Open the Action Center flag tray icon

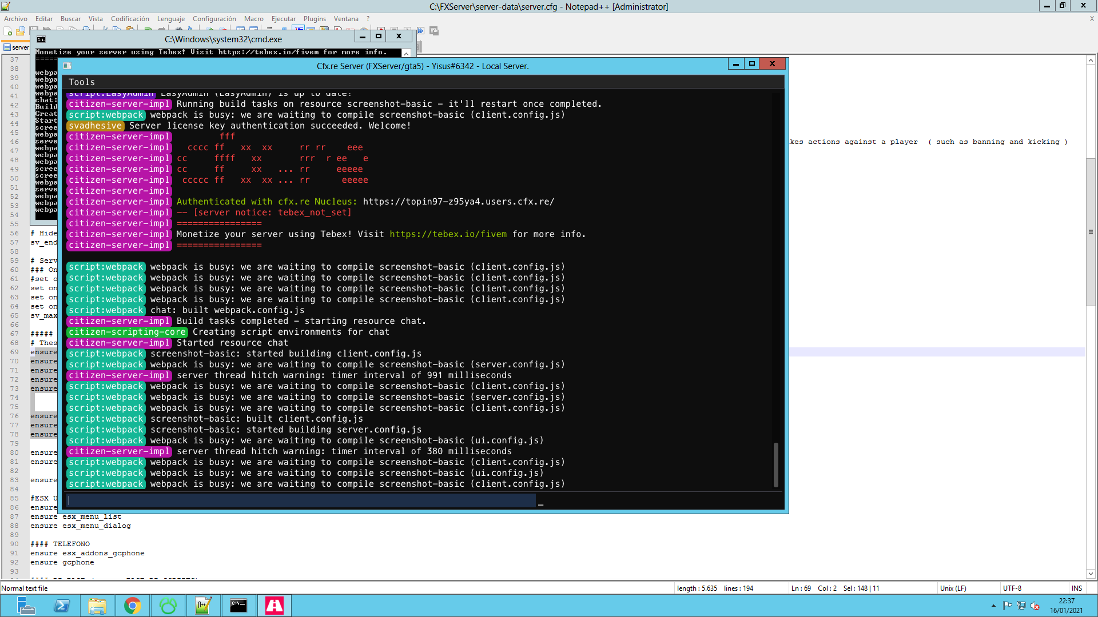click(x=1008, y=606)
